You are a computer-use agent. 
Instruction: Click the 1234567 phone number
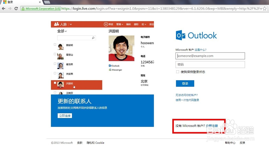pyautogui.click(x=147, y=62)
